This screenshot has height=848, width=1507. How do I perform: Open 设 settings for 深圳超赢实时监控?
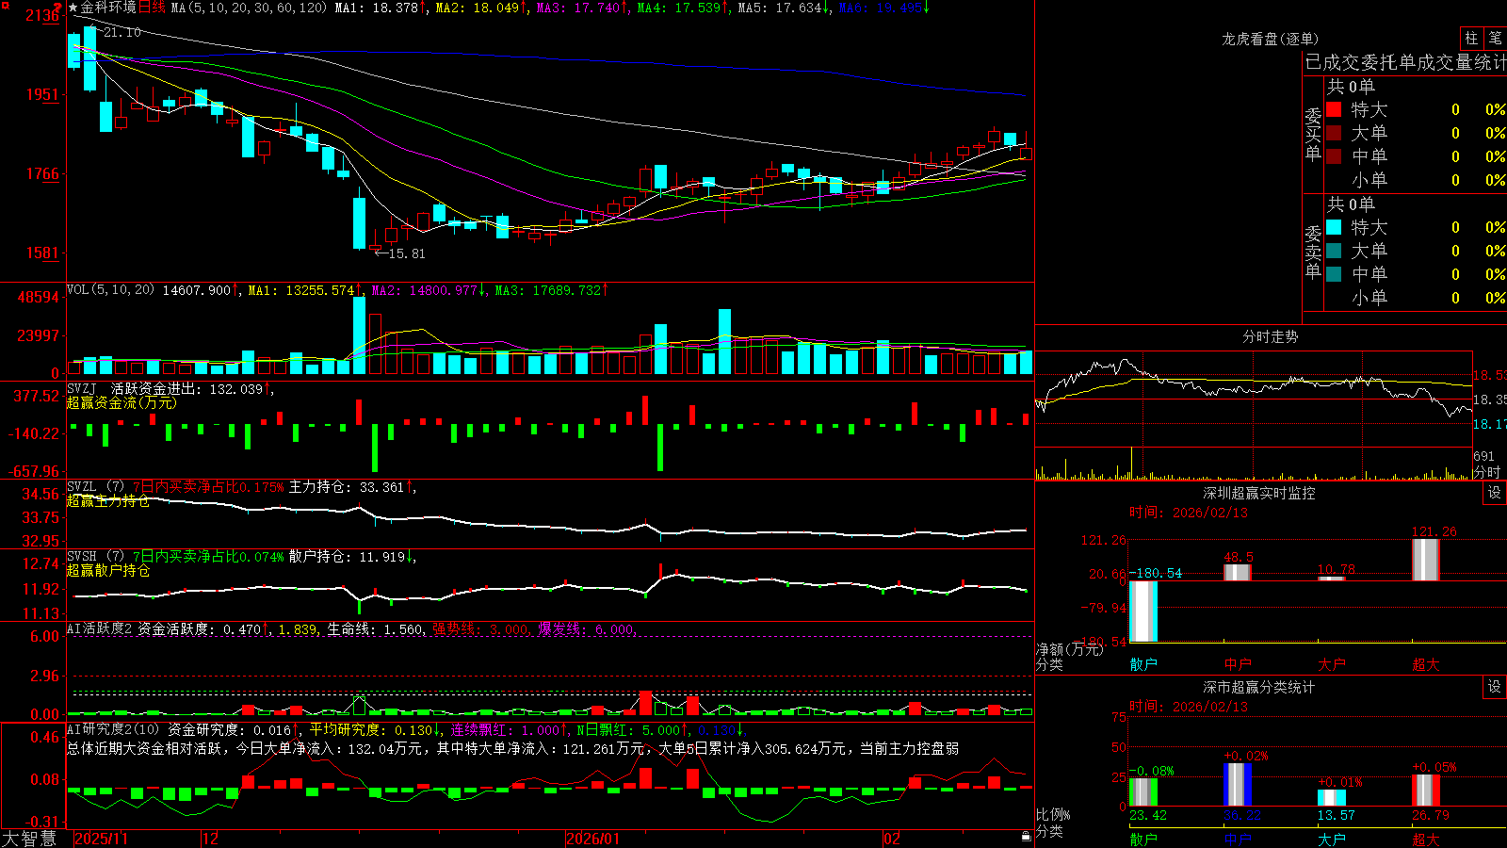tap(1495, 493)
